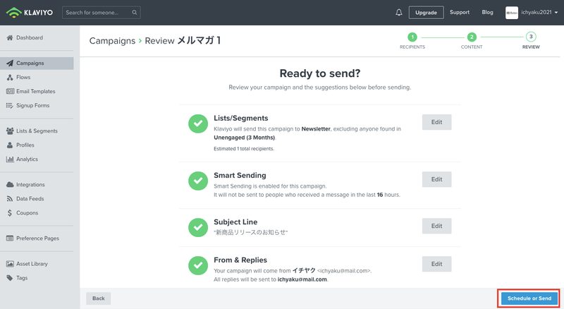The image size is (564, 309).
Task: Click the From & Replies green checkmark
Action: (198, 265)
